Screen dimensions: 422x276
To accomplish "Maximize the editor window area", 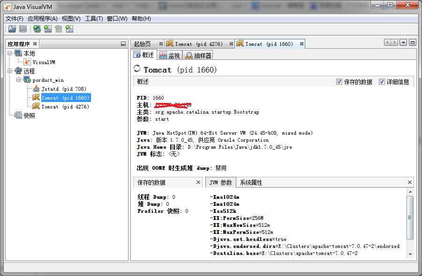I will click(x=413, y=43).
